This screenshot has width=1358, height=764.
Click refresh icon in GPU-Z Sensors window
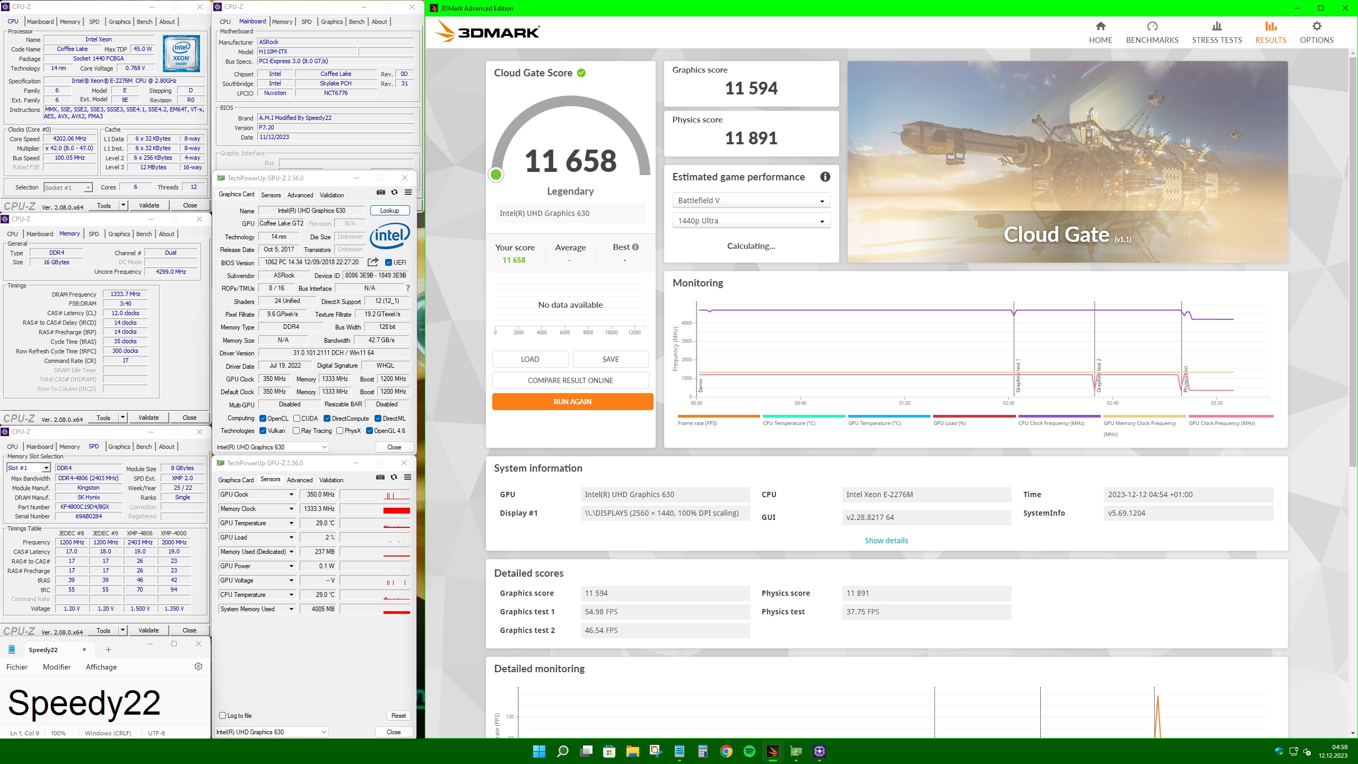[394, 477]
